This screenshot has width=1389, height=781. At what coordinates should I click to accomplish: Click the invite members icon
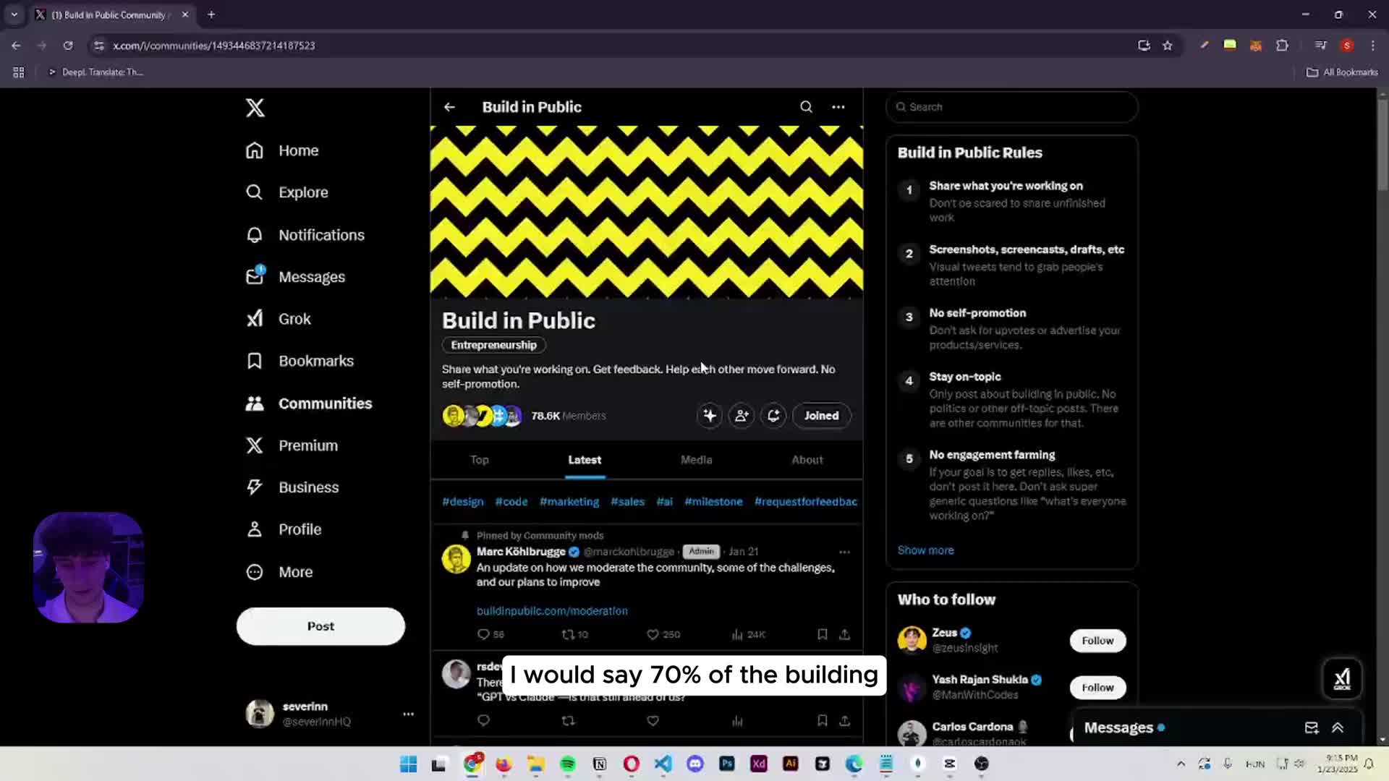point(742,416)
